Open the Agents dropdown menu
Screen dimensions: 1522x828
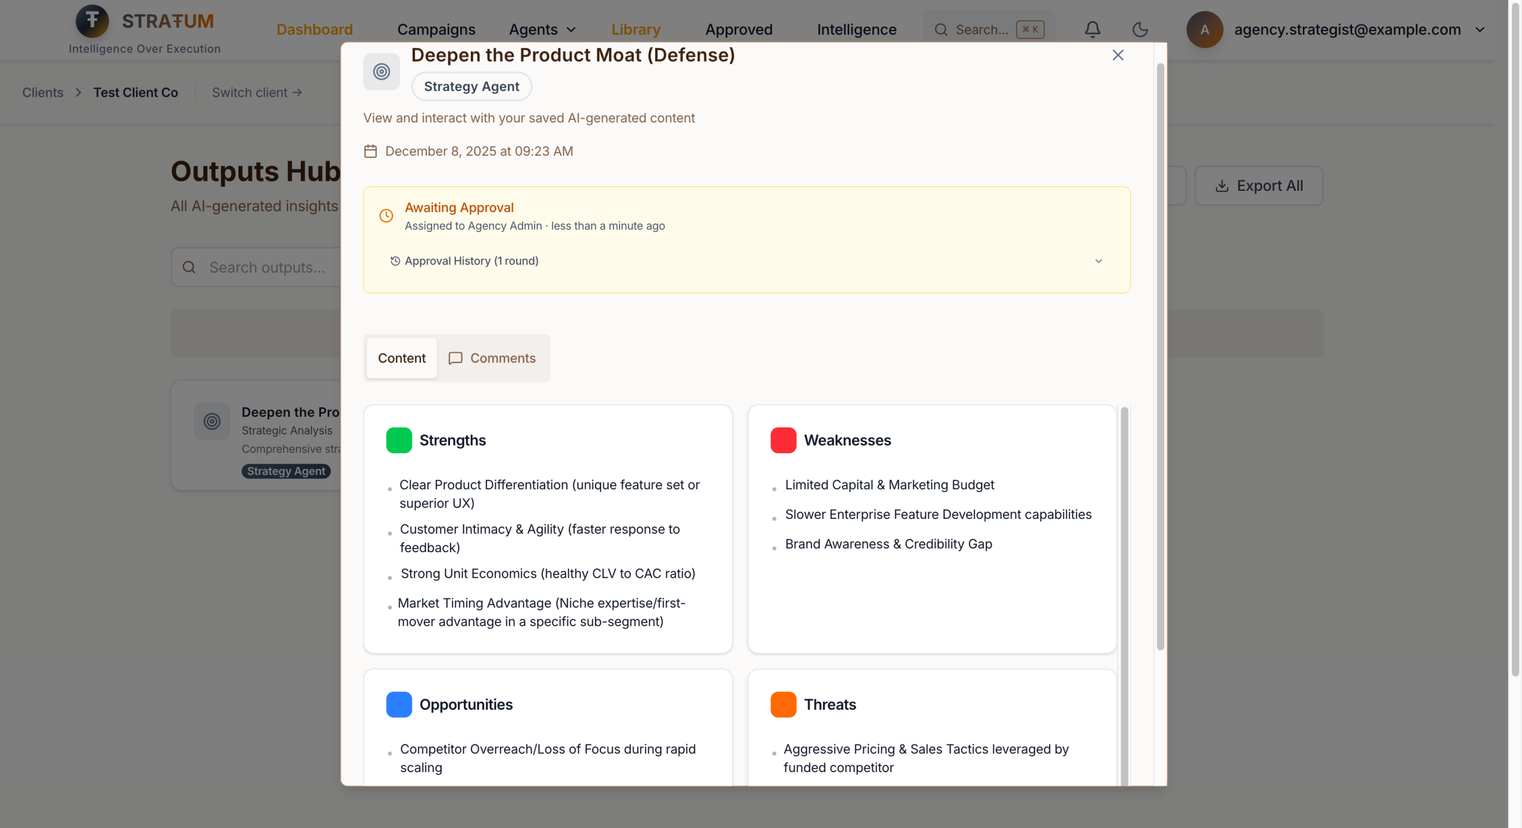click(x=542, y=29)
